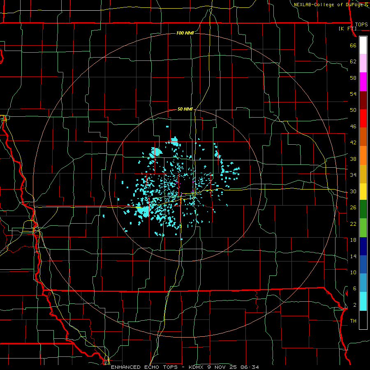Viewport: 370px width, 370px height.
Task: Pick the gold swatch above 34
Action: tap(363, 173)
